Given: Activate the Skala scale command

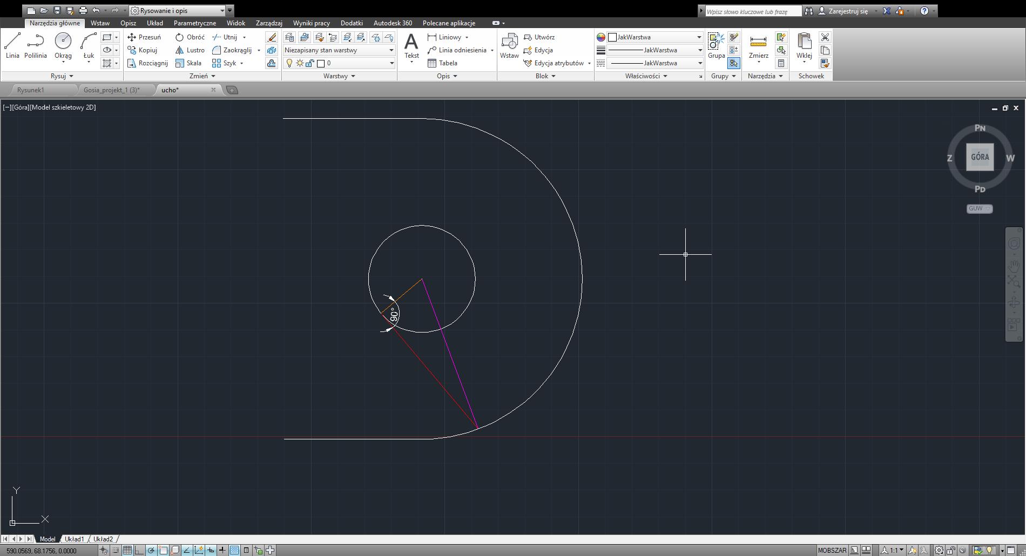Looking at the screenshot, I should [x=188, y=63].
